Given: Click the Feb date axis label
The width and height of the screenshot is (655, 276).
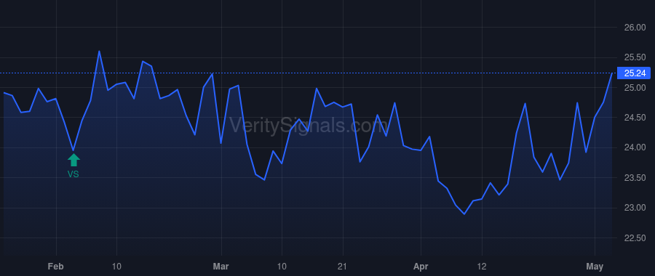Looking at the screenshot, I should (56, 266).
